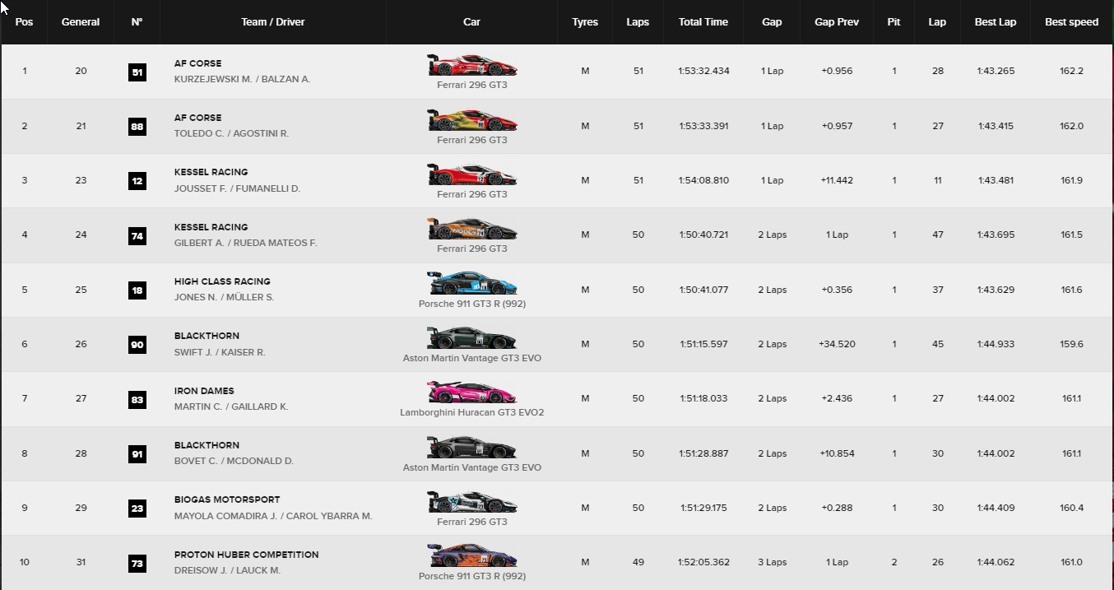The height and width of the screenshot is (590, 1114).
Task: Click the Blackthorn number 90 Aston Martin image
Action: 472,338
